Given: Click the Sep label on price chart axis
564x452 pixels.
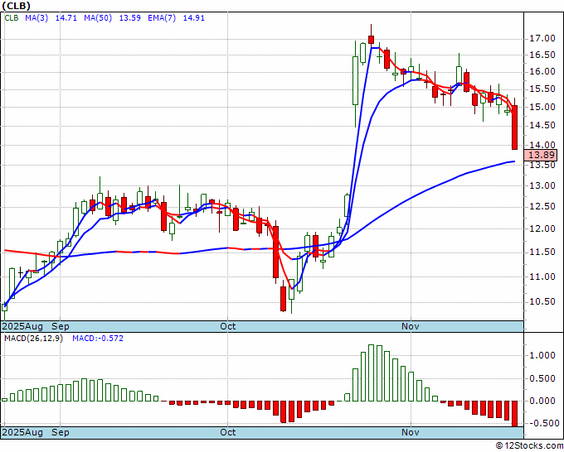Looking at the screenshot, I should click(61, 326).
